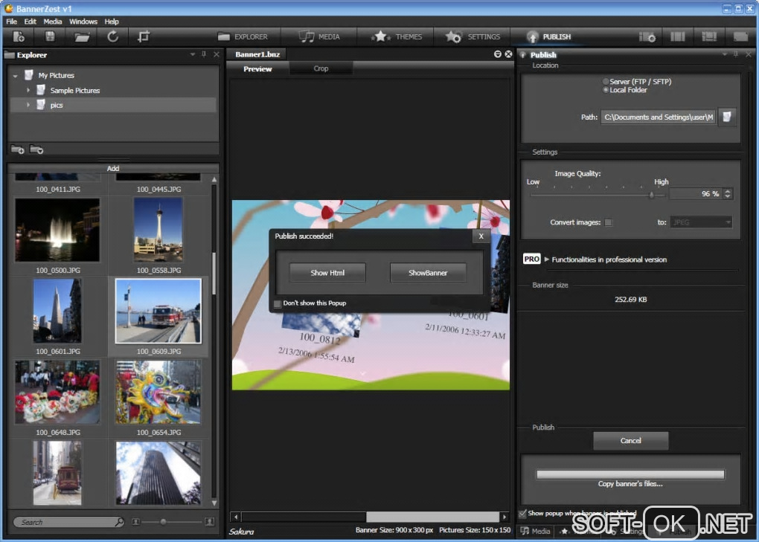Select the Sample Pictures folder

coord(75,91)
